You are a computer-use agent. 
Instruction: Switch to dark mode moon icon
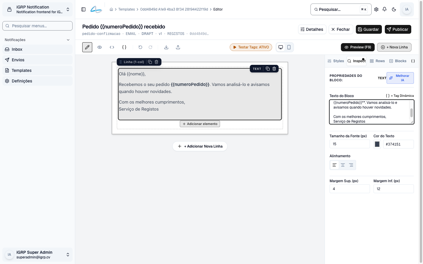394,9
